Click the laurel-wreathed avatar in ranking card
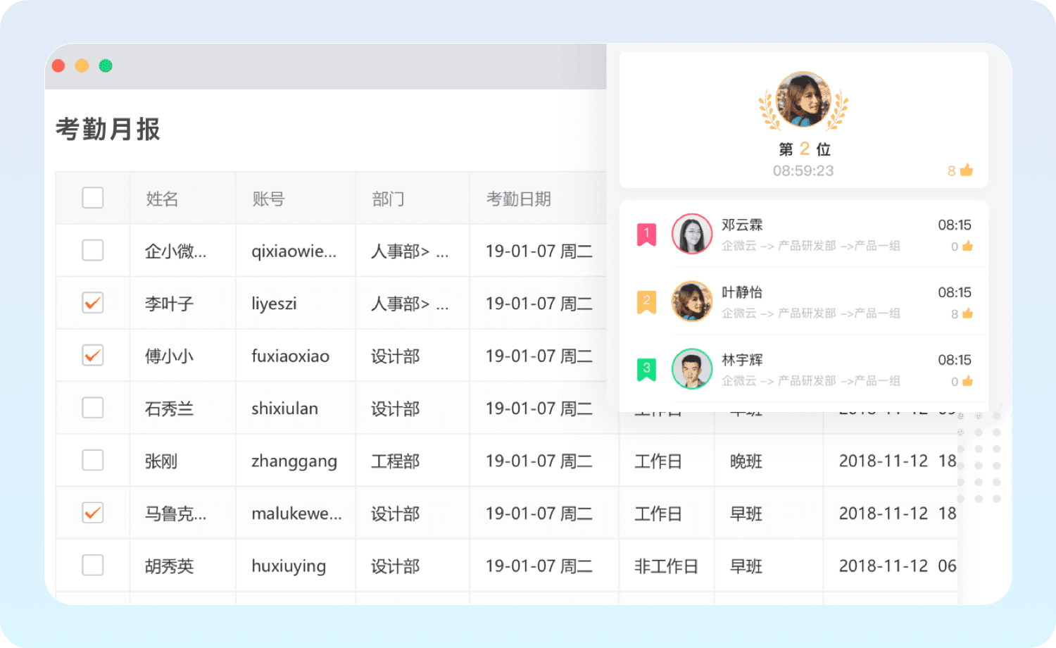Screen dimensions: 1056x648 (803, 100)
